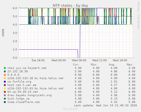Image resolution: width=141 pixels, height=112 pixels.
Task: Click the legend label s216-232-132-63.bc.hsia.telus.net
Action: click(x=35, y=88)
